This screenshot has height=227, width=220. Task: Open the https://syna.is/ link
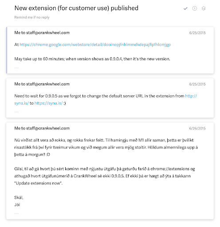pyautogui.click(x=48, y=103)
